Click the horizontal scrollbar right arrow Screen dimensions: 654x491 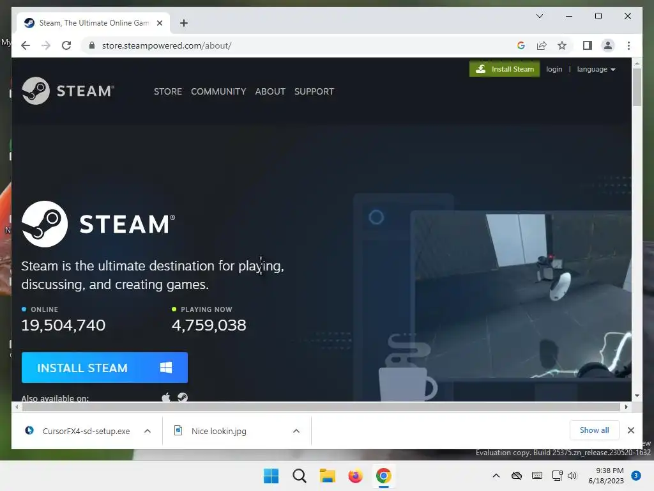(x=626, y=407)
